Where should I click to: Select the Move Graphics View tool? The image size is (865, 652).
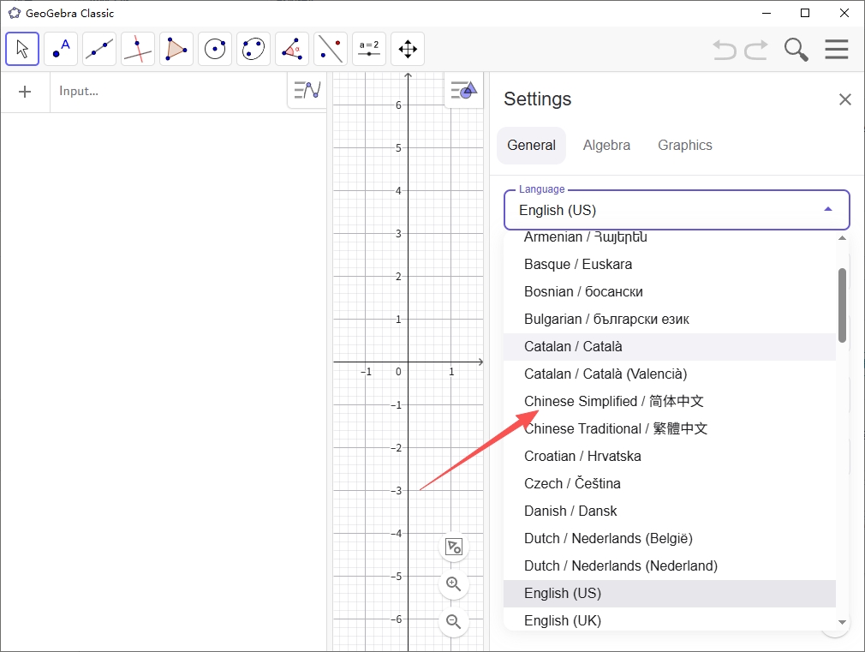(x=408, y=49)
